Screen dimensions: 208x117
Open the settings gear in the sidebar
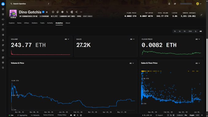point(3,63)
